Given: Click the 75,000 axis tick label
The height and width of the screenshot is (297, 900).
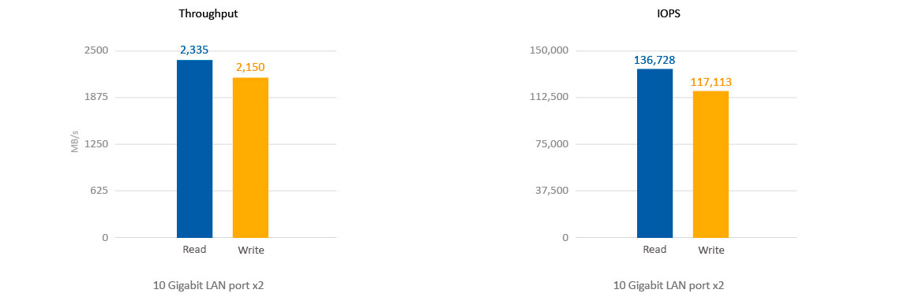Looking at the screenshot, I should 550,144.
